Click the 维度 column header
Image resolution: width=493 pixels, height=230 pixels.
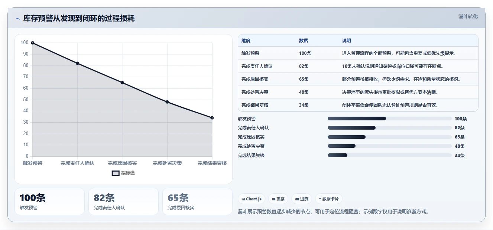coord(246,41)
